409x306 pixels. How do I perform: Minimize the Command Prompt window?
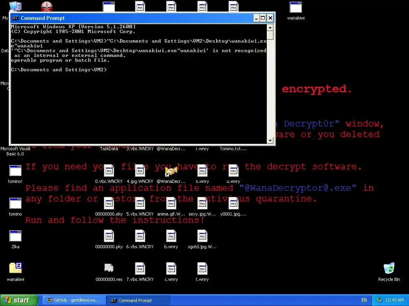point(256,18)
